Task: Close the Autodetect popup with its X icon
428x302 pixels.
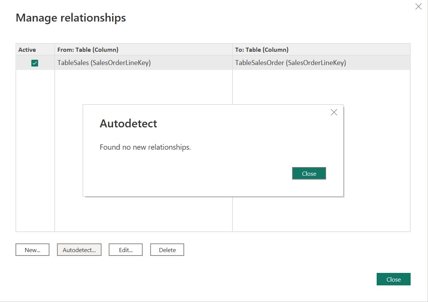Action: pyautogui.click(x=334, y=112)
